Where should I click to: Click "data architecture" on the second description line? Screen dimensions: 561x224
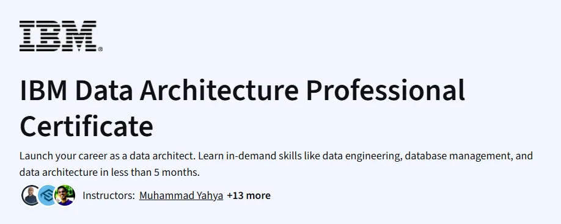point(59,173)
